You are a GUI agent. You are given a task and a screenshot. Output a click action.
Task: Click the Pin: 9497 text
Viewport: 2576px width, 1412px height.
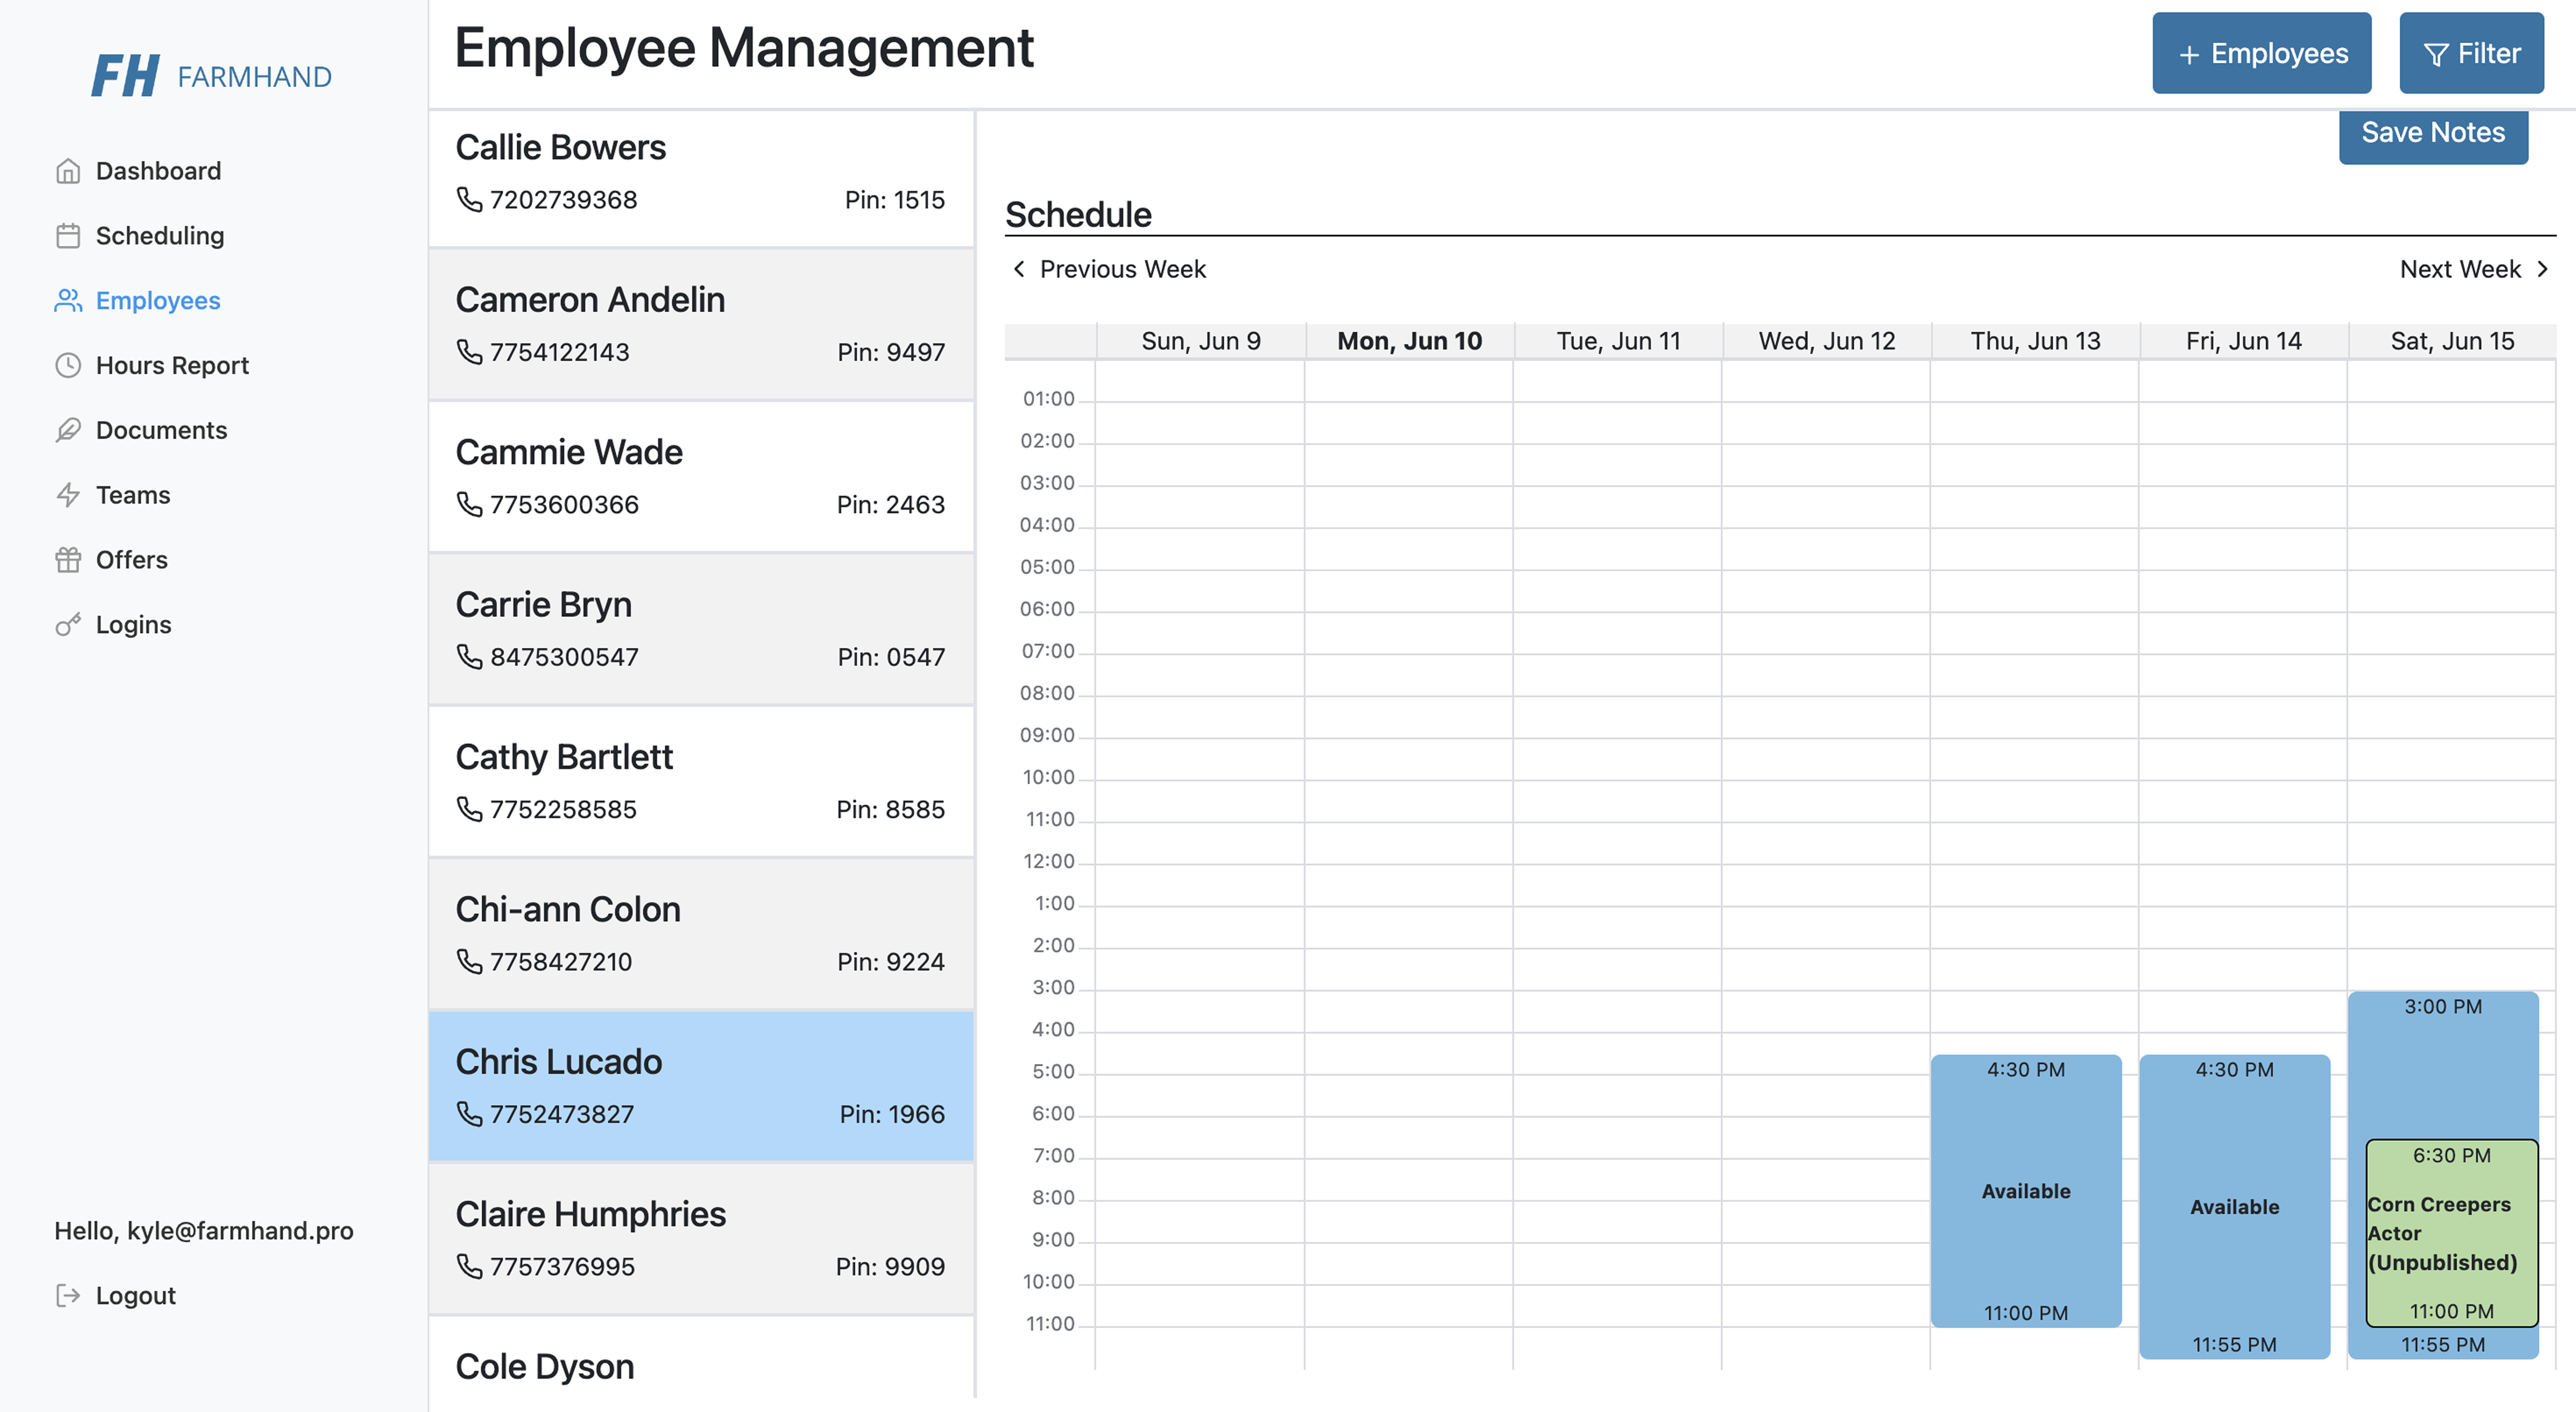pos(891,352)
